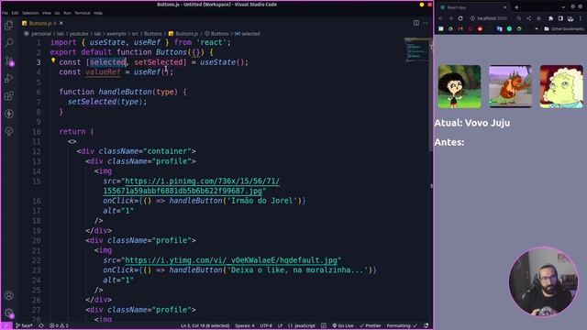Click browser forward arrow
The width and height of the screenshot is (587, 330).
pos(450,18)
